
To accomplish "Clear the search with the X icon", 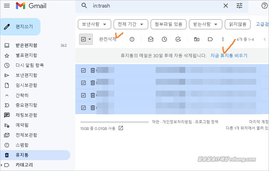I will 226,6.
